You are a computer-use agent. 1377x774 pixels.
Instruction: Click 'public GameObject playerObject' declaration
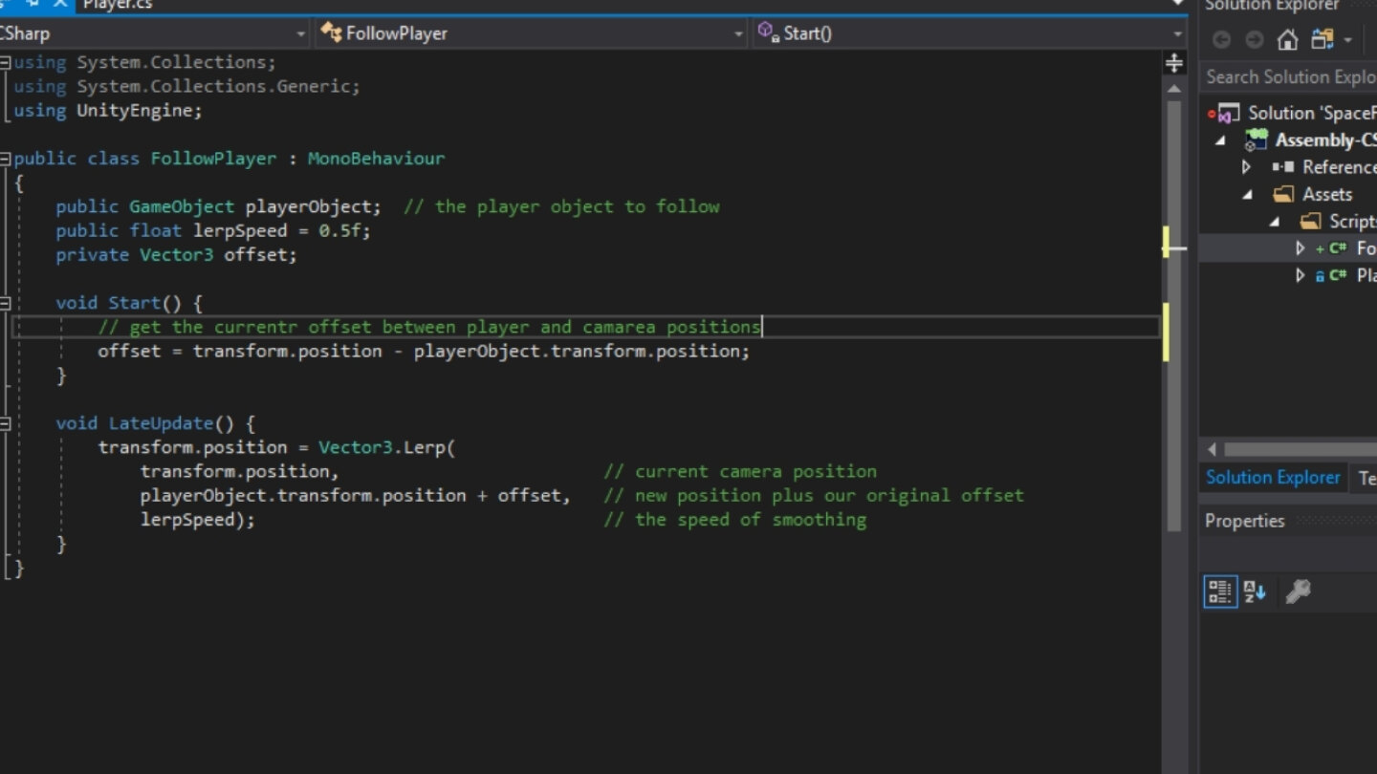click(218, 206)
